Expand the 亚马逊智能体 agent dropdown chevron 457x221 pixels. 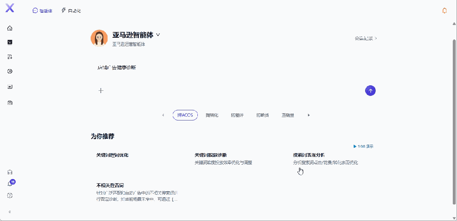tap(158, 35)
